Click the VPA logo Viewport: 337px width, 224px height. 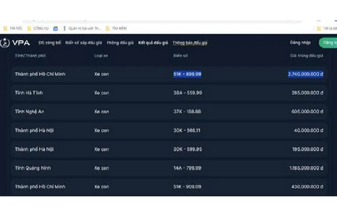[x=15, y=43]
